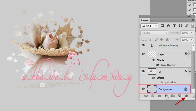The width and height of the screenshot is (196, 111).
Task: Add a layer style fx button
Action: pos(153,96)
